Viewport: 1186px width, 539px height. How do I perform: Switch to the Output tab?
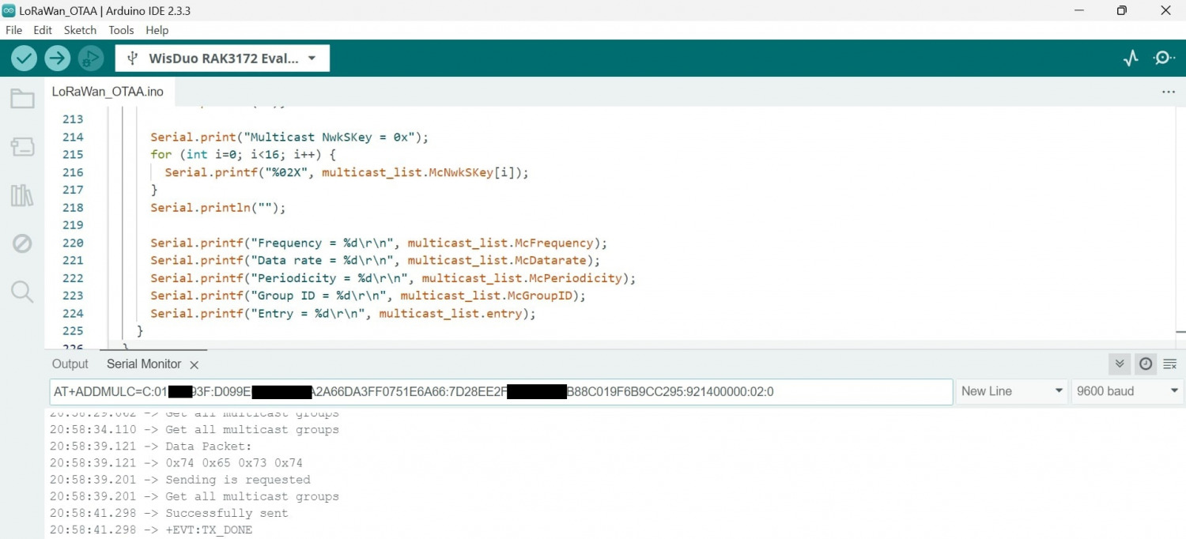[x=70, y=364]
